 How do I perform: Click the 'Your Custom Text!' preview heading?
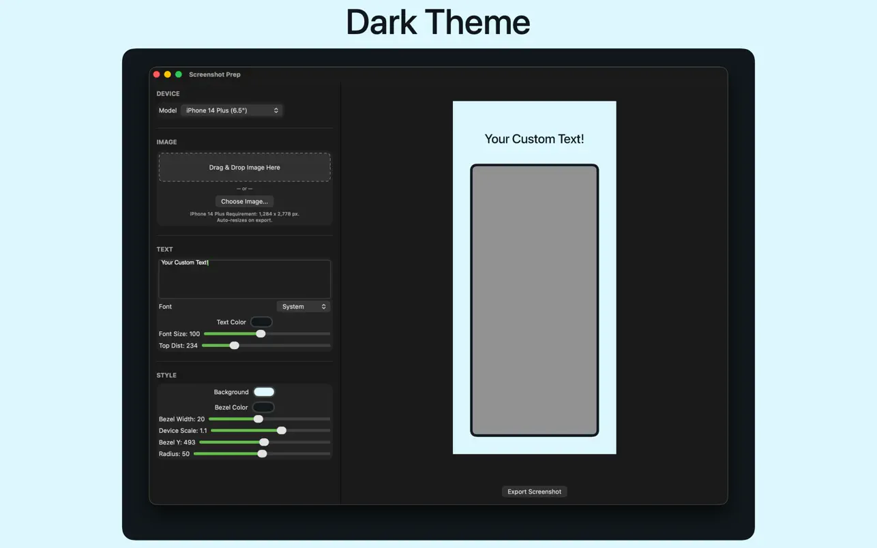534,139
